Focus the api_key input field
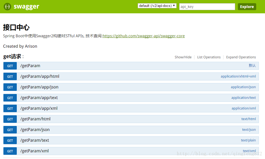265x159 pixels. tap(207, 7)
